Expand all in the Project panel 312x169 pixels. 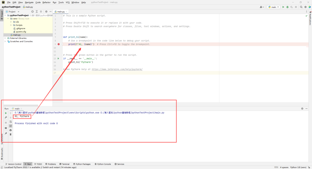[37, 12]
